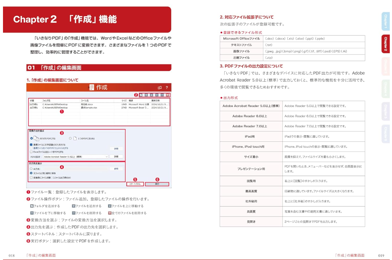The width and height of the screenshot is (392, 260).
Task: Click the 実行 execute button
Action: pyautogui.click(x=157, y=184)
